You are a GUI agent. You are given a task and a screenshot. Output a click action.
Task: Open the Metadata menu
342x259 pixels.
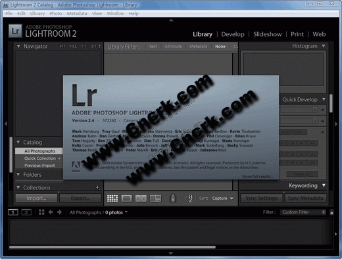[77, 14]
